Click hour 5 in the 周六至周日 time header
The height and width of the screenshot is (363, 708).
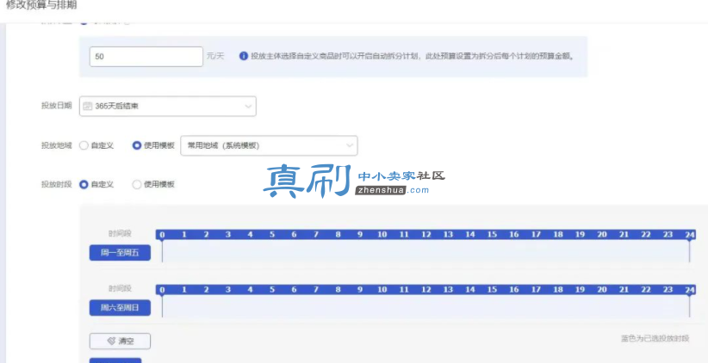coord(272,290)
